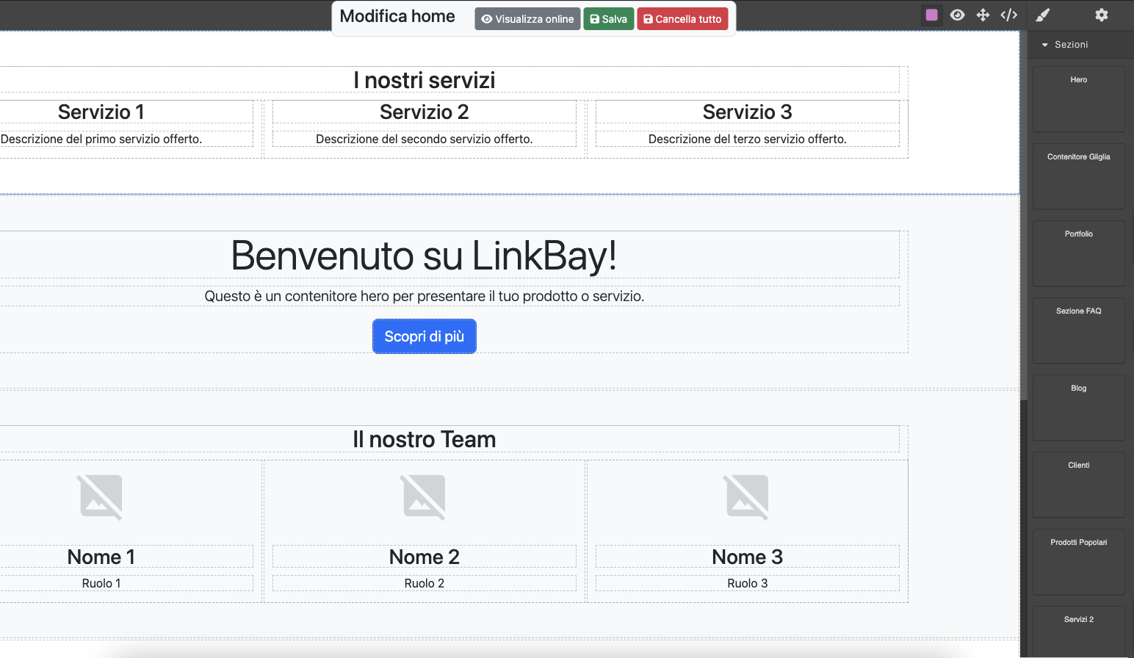
Task: Select the Servizio 3 heading
Action: click(x=748, y=112)
